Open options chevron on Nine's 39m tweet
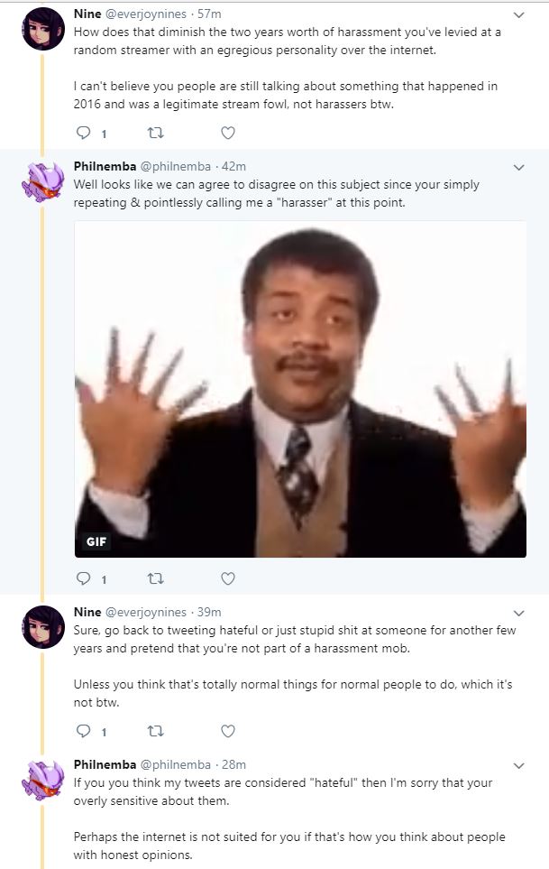 click(x=518, y=613)
